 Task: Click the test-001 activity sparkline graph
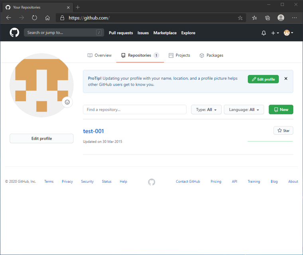click(x=270, y=141)
